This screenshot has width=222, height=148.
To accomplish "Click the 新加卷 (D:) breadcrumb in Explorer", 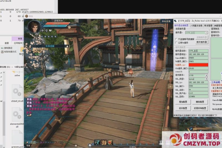I will 5,67.
